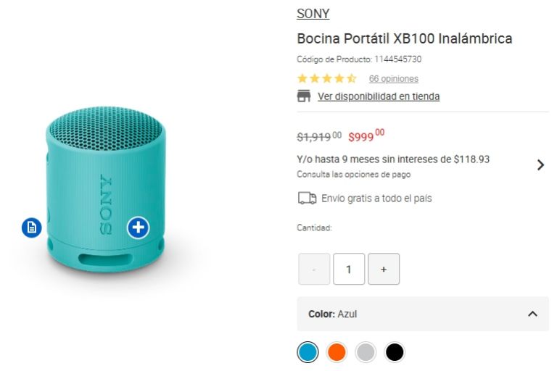Select the orange color swatch
The image size is (557, 371).
coord(337,352)
